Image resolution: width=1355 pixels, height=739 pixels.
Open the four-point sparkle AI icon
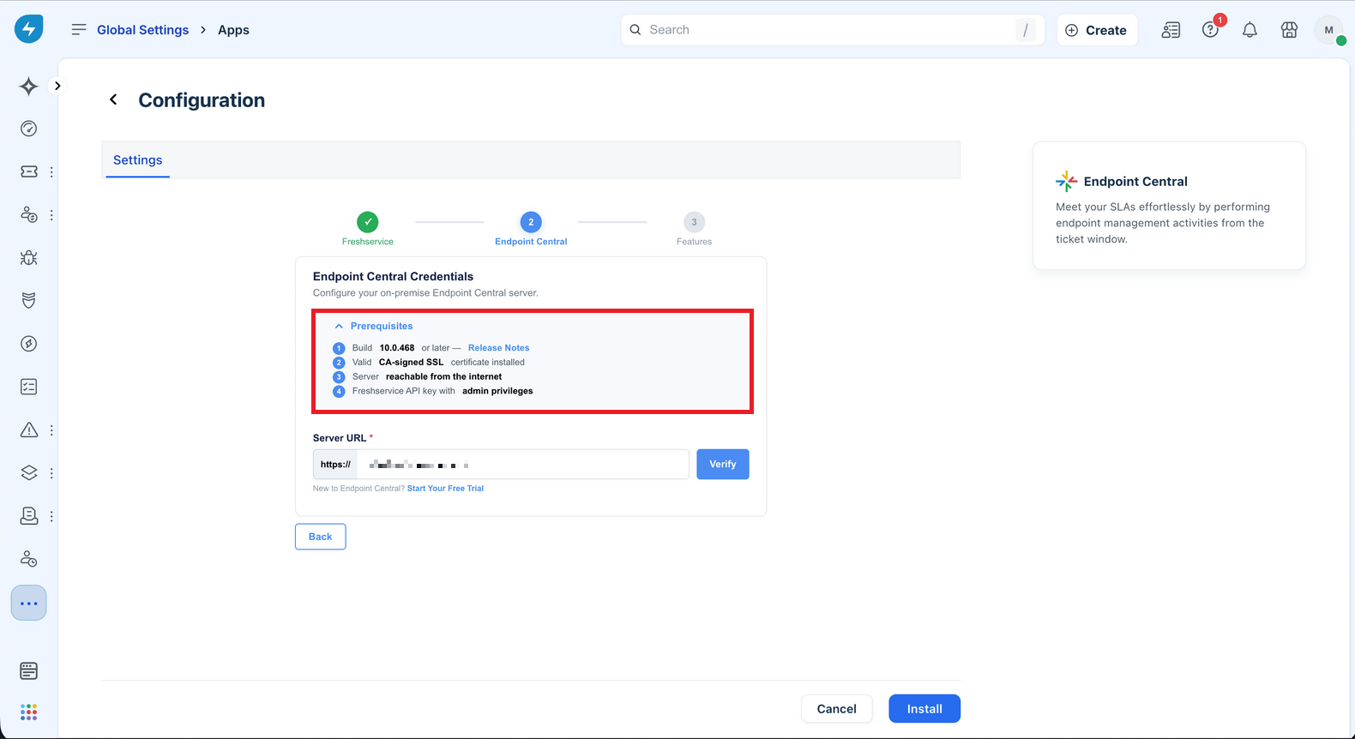click(x=28, y=86)
